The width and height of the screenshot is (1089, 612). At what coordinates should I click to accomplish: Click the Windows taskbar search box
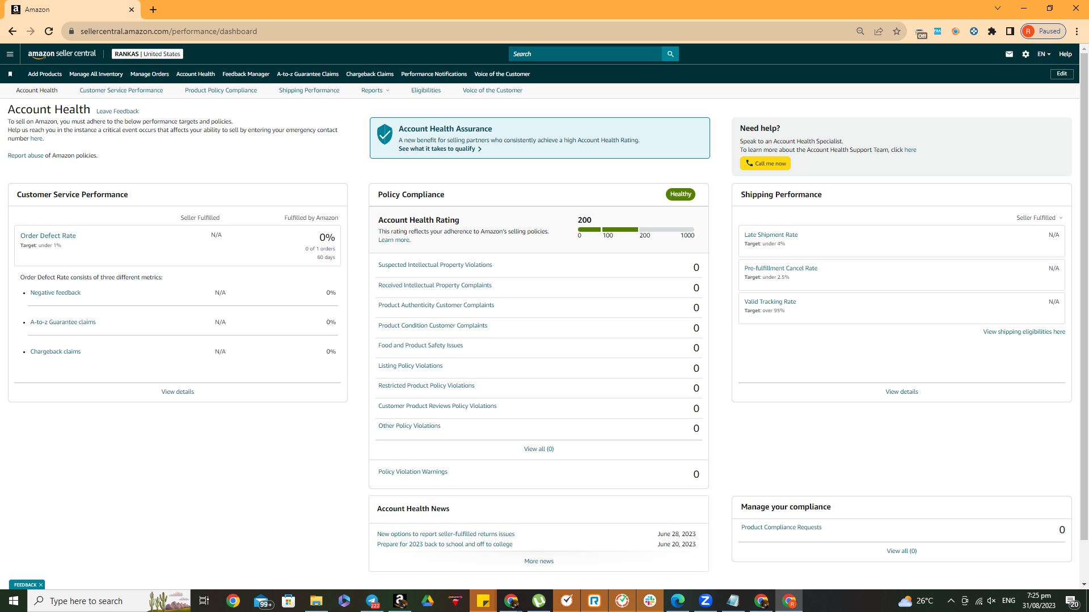pos(109,601)
